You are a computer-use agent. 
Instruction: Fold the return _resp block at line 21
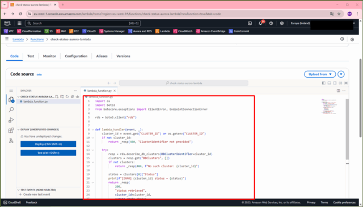pos(93,183)
